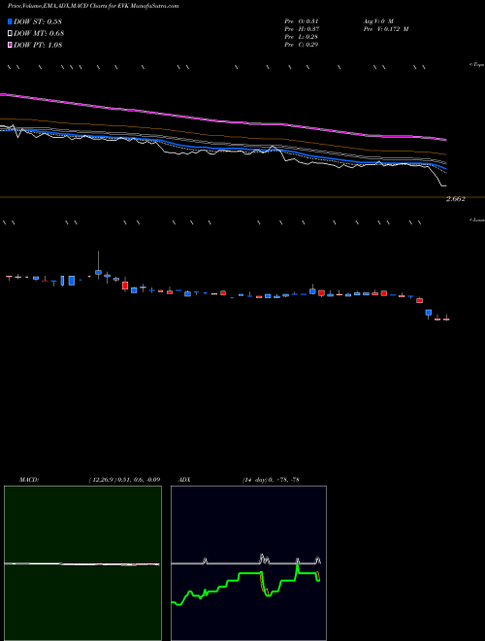Click the blue DOW ST legend swatch
Screen dimensions: 485x641
[11, 21]
